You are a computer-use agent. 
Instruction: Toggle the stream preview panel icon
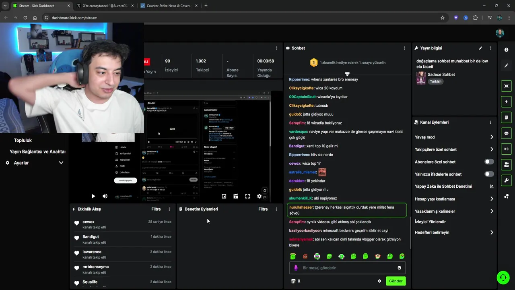[506, 86]
